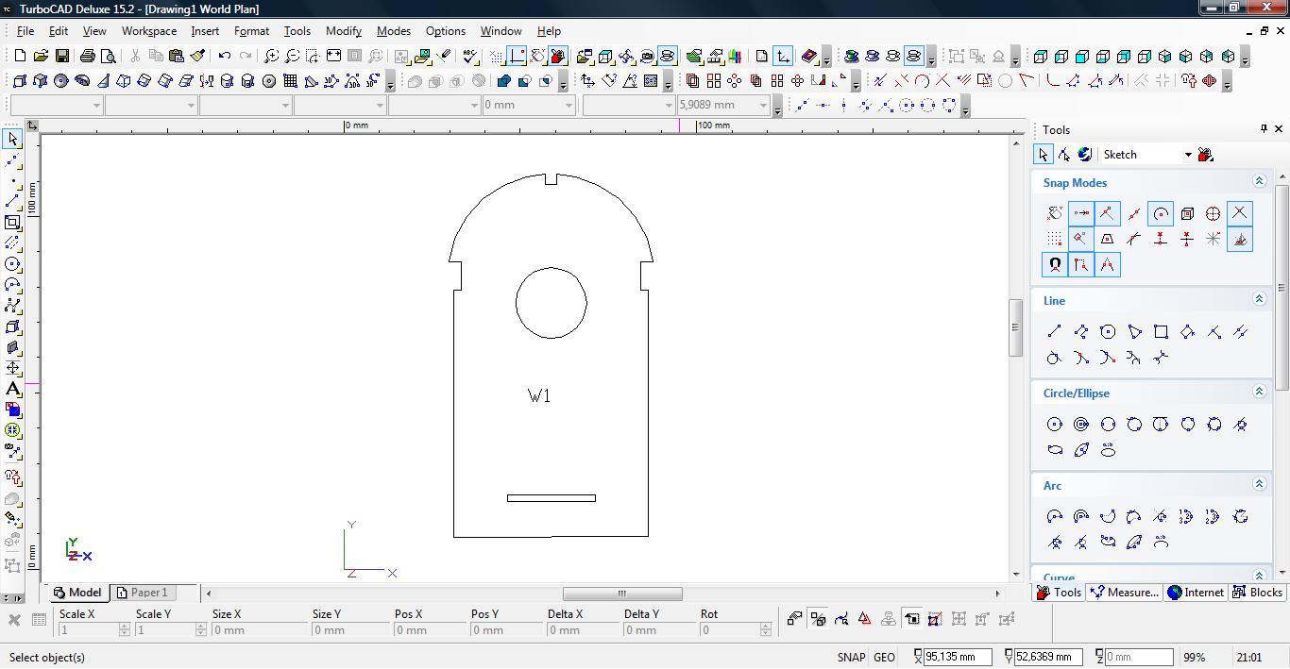This screenshot has width=1290, height=669.
Task: Click the Zoom In magnifier icon
Action: point(271,57)
